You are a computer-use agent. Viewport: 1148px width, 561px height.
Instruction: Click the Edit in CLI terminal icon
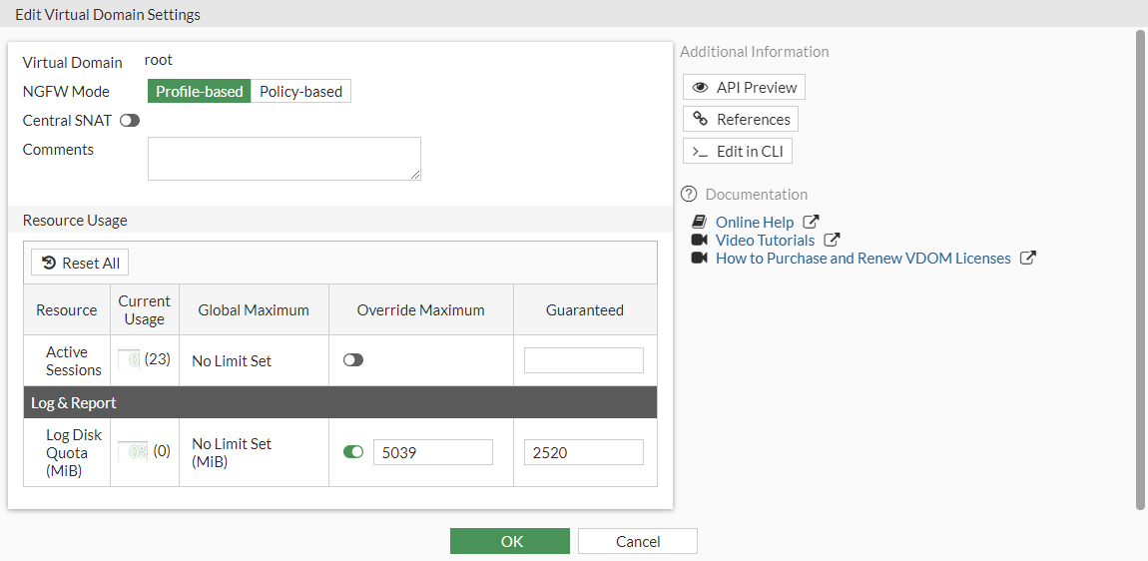pos(701,152)
